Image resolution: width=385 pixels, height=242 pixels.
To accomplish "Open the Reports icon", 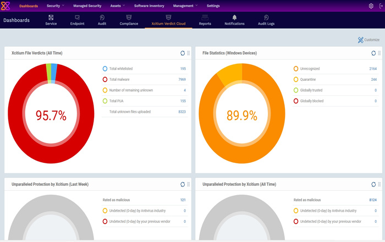I will (205, 18).
